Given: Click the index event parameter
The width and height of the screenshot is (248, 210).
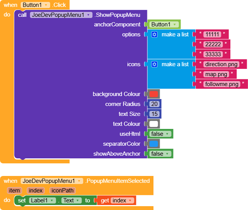Looking at the screenshot, I should [x=36, y=190].
